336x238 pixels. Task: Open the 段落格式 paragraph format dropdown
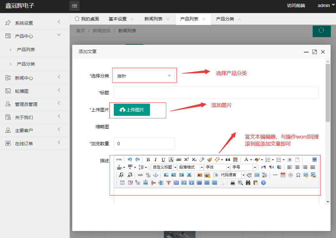click(190, 167)
